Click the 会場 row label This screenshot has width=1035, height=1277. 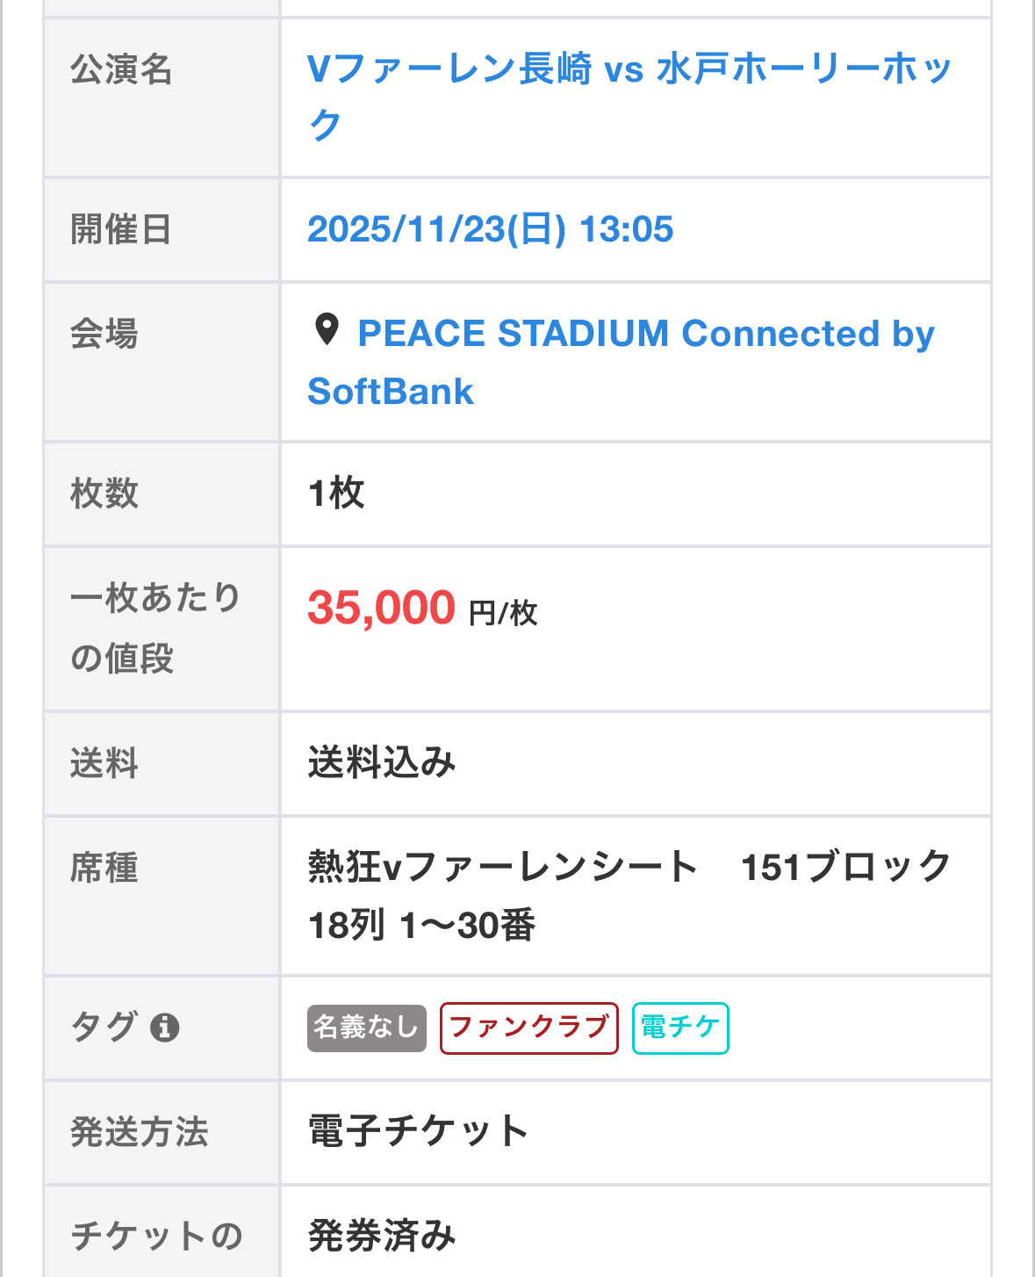coord(104,335)
